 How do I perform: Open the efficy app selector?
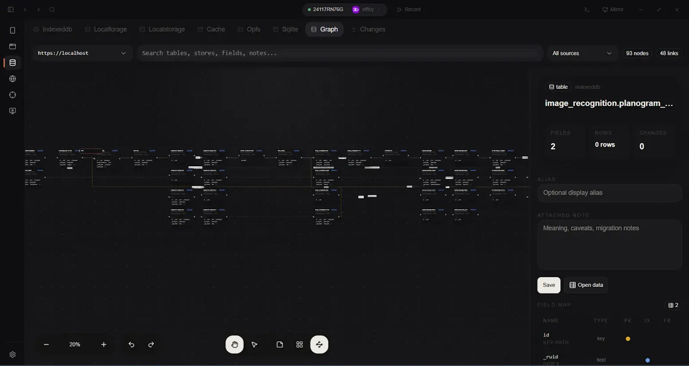[367, 9]
